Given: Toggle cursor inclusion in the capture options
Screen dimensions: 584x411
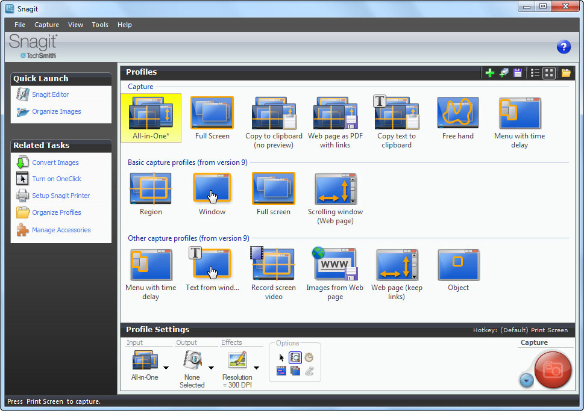Looking at the screenshot, I should (281, 357).
